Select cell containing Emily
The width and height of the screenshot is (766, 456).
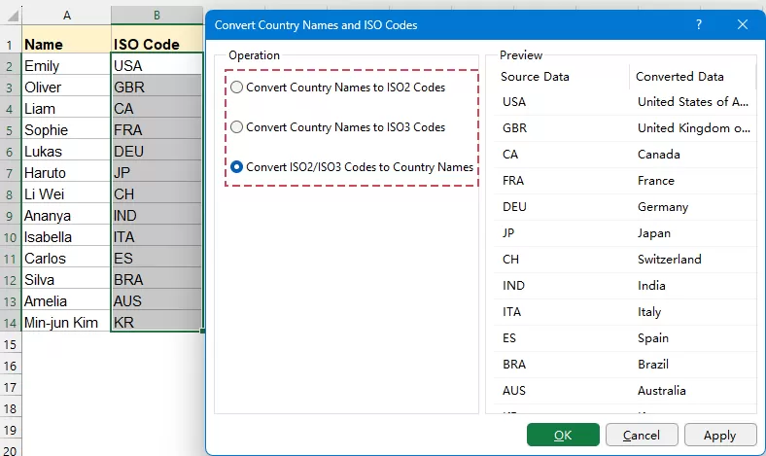pos(66,65)
